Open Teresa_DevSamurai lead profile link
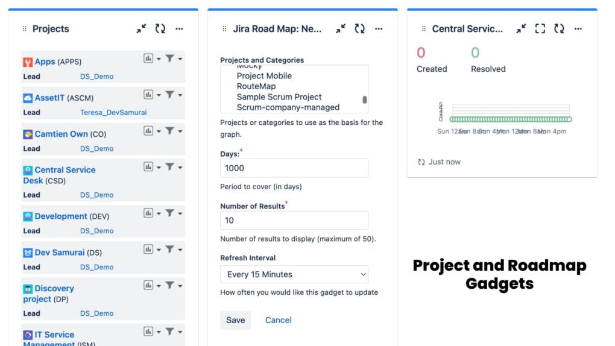615x346 pixels. pos(113,112)
